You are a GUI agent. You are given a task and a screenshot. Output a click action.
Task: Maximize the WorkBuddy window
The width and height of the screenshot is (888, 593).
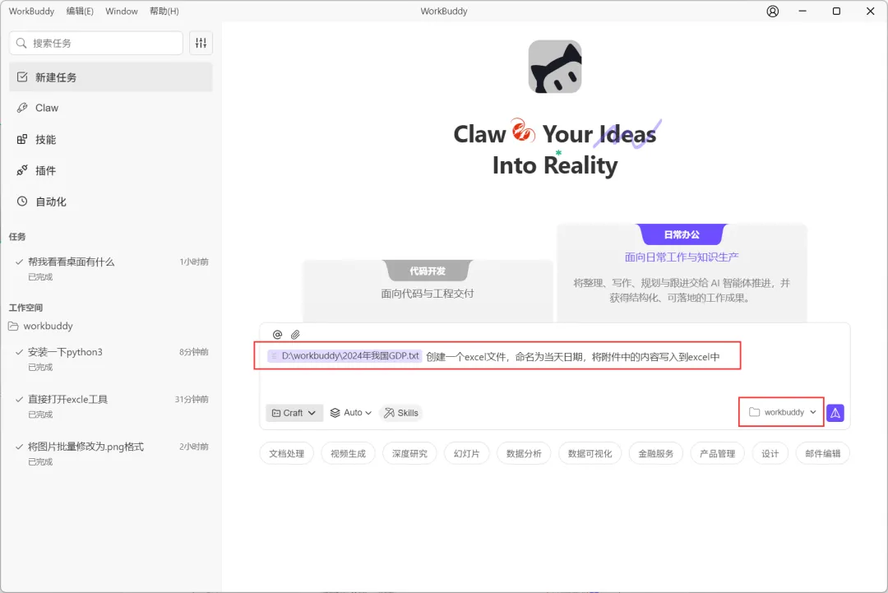[836, 12]
